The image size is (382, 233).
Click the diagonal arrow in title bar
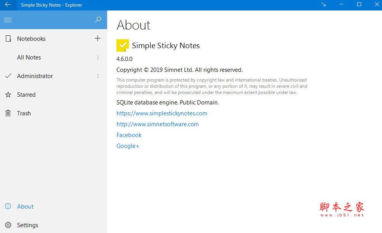pyautogui.click(x=323, y=5)
